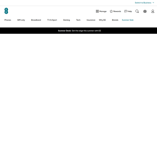Open the TV & Sport menu
This screenshot has height=157, width=157.
(x=52, y=20)
